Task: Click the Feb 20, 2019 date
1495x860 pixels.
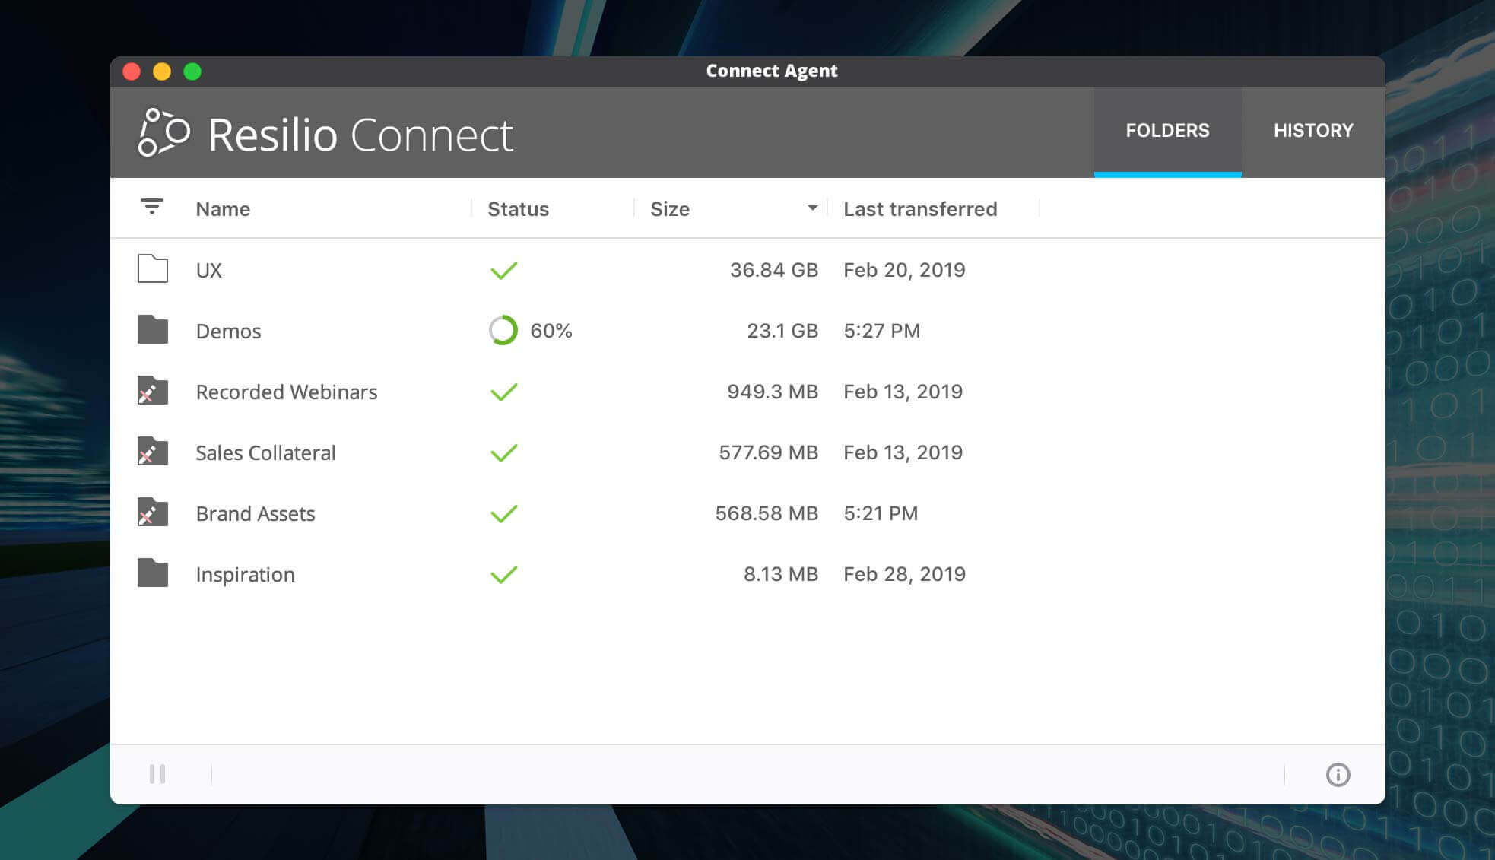Action: coord(904,270)
